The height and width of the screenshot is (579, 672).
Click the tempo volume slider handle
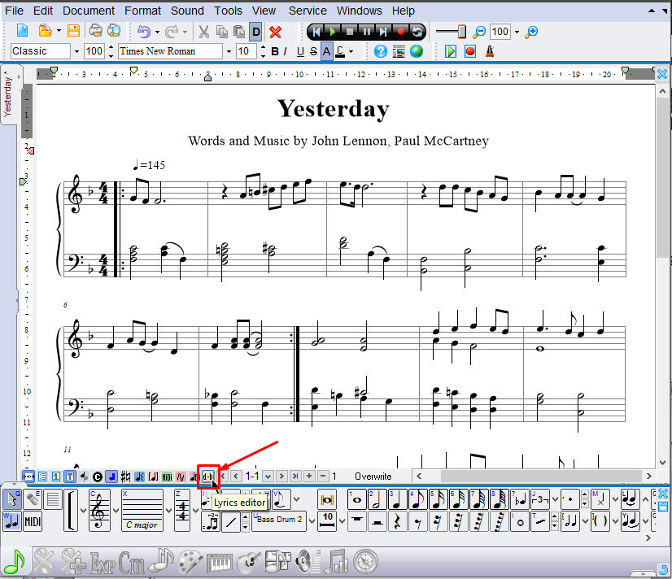click(x=462, y=32)
